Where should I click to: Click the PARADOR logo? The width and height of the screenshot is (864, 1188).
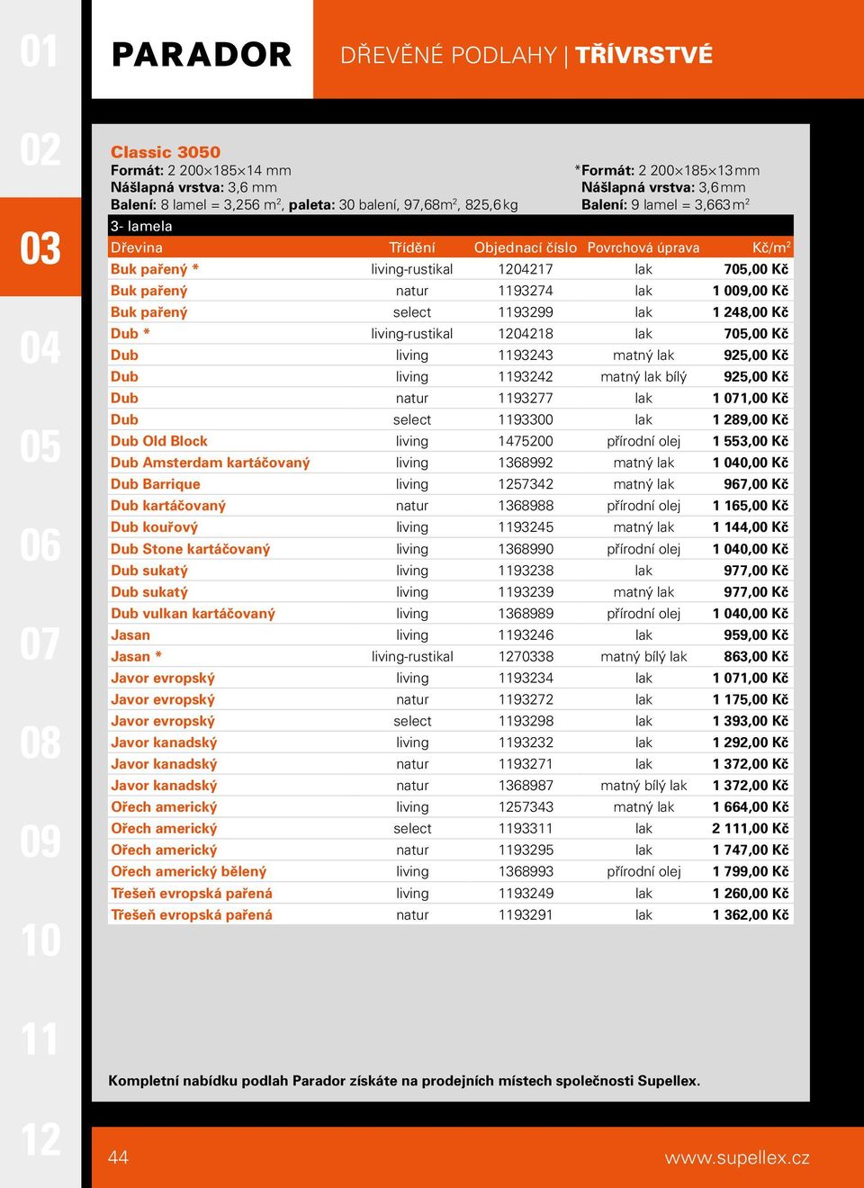click(202, 54)
